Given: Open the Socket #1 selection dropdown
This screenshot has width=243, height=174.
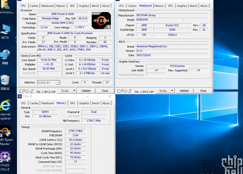Looking at the screenshot, I should [x=48, y=82].
